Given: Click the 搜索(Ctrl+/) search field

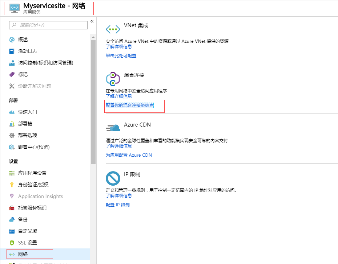Looking at the screenshot, I should 48,25.
